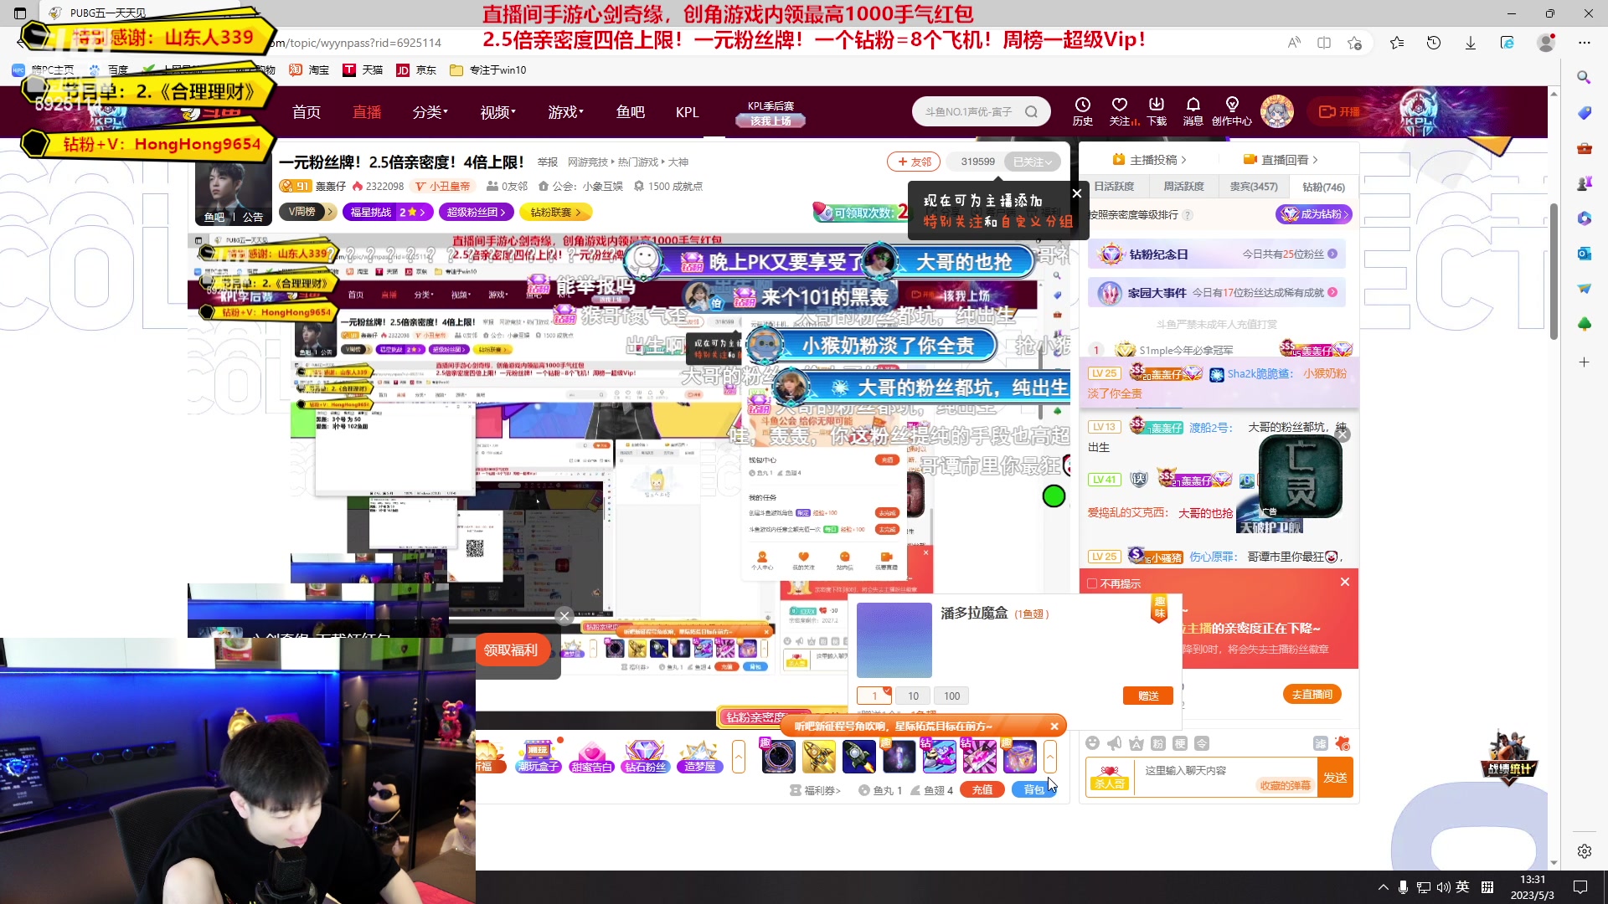
Task: Click the megaphone icon in chat toolbar
Action: 1114,743
